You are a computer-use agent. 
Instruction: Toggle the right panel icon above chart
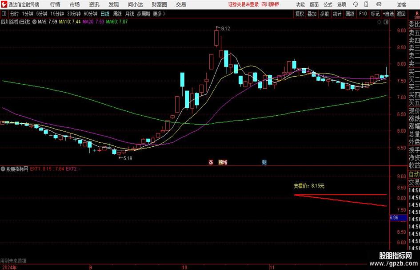386,22
